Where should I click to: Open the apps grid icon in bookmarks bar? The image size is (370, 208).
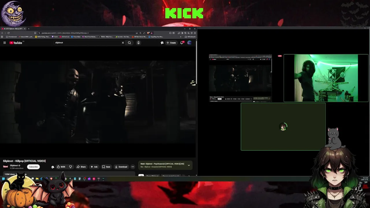pos(2,37)
